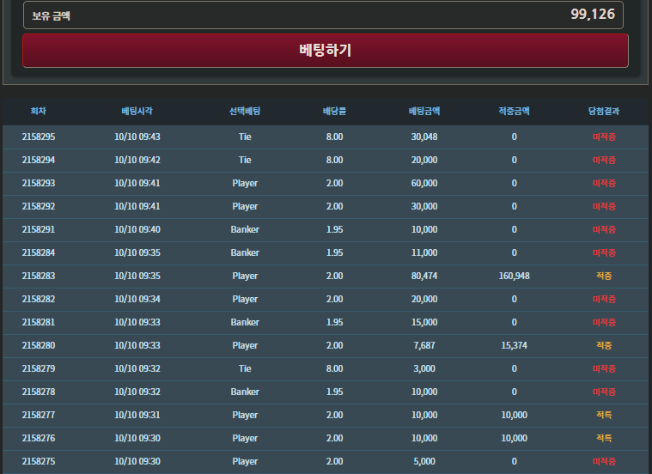The image size is (652, 474).
Task: Click bet amount 5,000
Action: (x=424, y=461)
